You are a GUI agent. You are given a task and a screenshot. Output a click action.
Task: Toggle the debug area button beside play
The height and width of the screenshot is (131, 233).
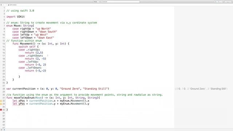(1, 130)
